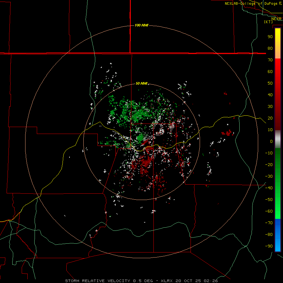Image resolution: width=283 pixels, height=283 pixels.
Task: Select the positive 50 scale value
Action: pos(270,83)
